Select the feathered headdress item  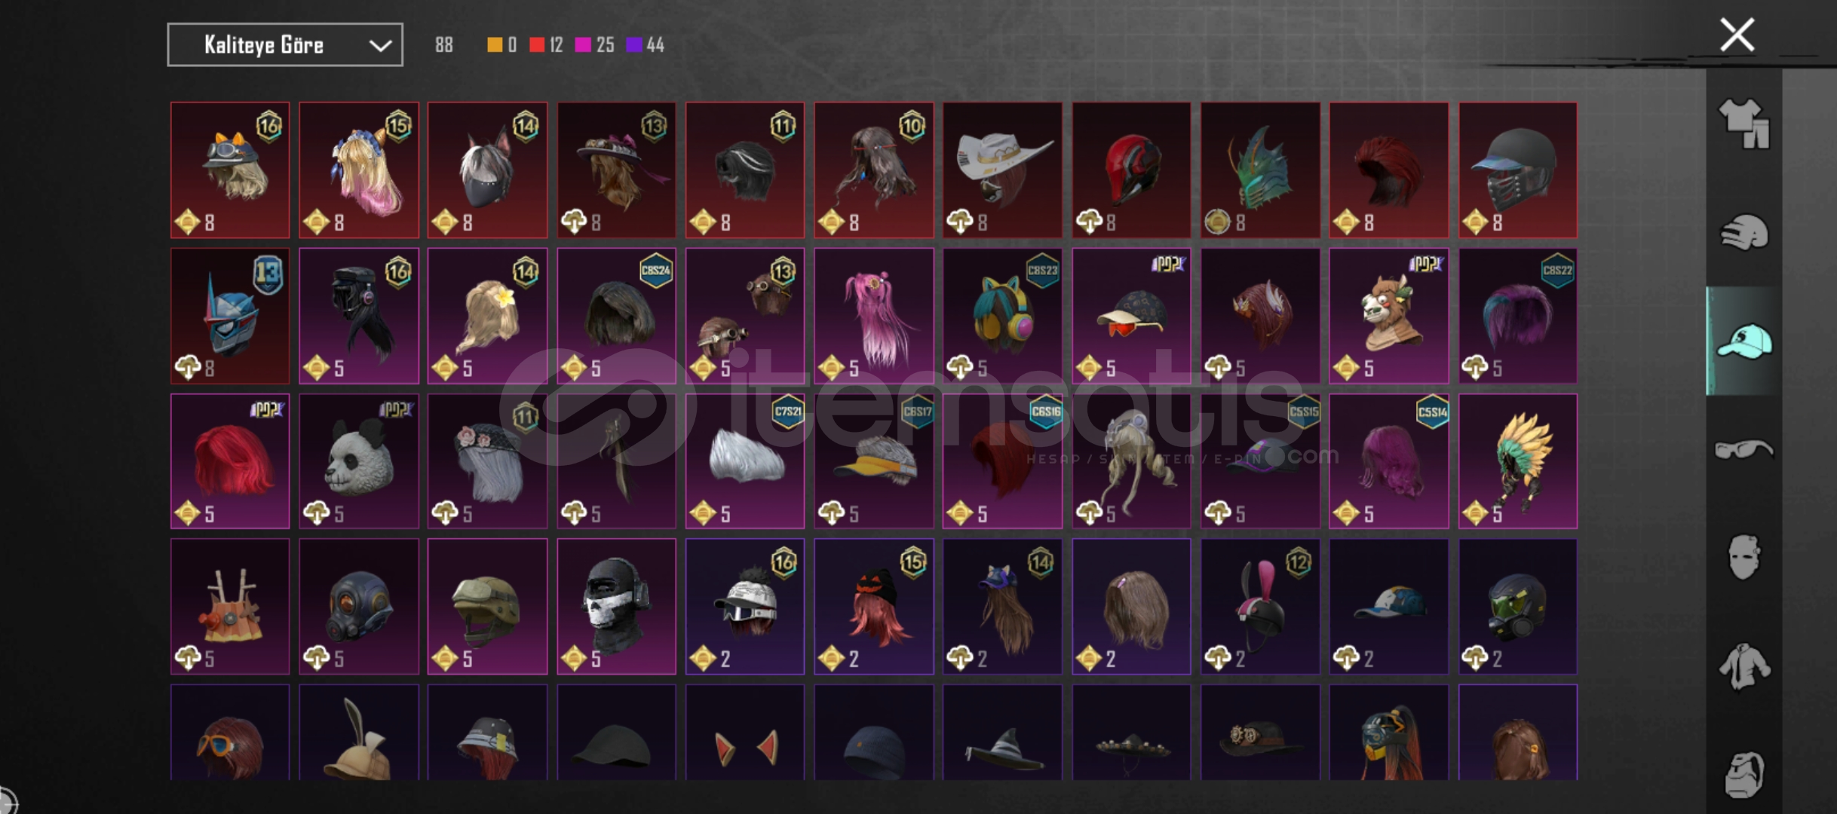tap(1518, 461)
